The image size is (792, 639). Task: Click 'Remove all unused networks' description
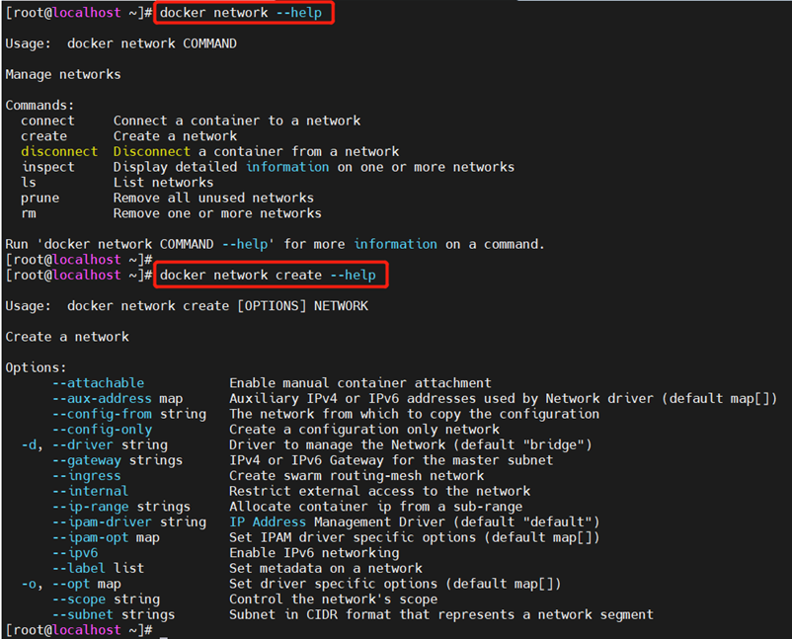point(213,198)
